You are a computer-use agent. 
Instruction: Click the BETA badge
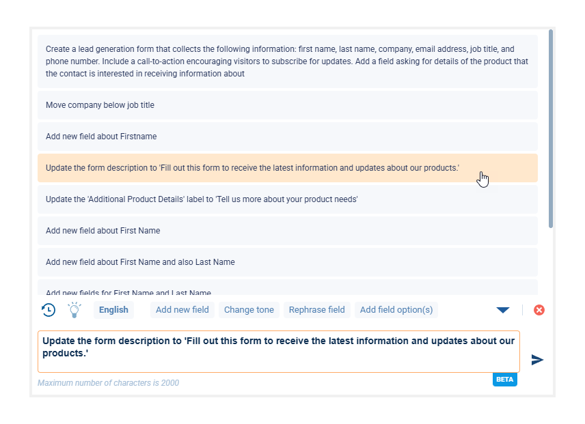[504, 380]
